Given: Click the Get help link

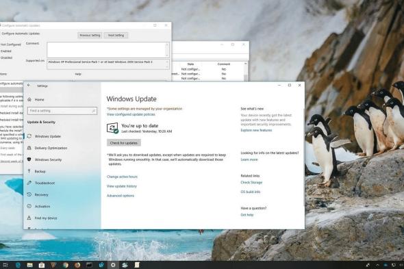Looking at the screenshot, I should point(247,215).
